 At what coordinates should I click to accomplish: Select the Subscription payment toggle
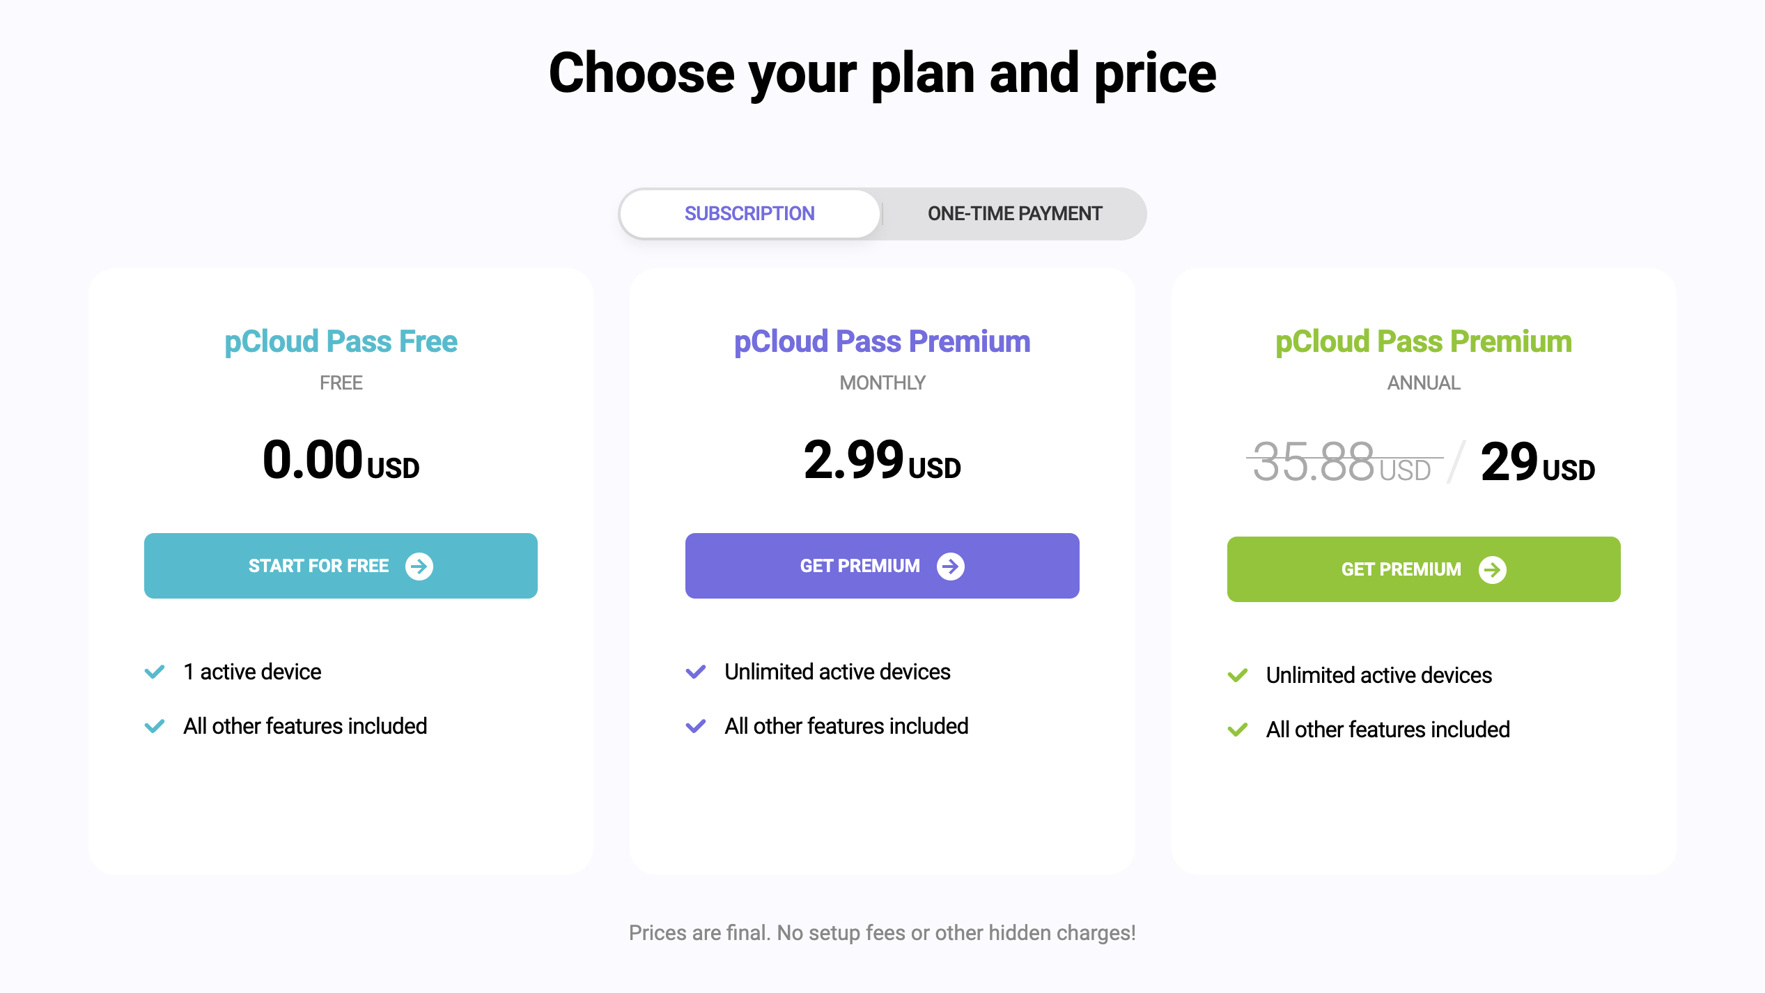[749, 213]
